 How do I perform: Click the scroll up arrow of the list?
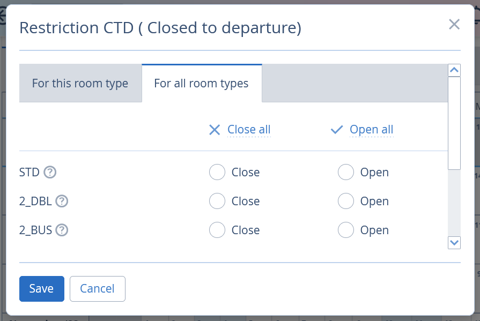454,70
